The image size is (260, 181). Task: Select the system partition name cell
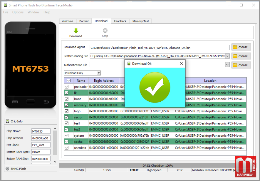click(x=81, y=135)
